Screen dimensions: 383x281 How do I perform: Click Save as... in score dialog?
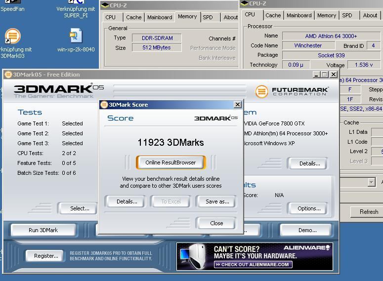pyautogui.click(x=217, y=201)
